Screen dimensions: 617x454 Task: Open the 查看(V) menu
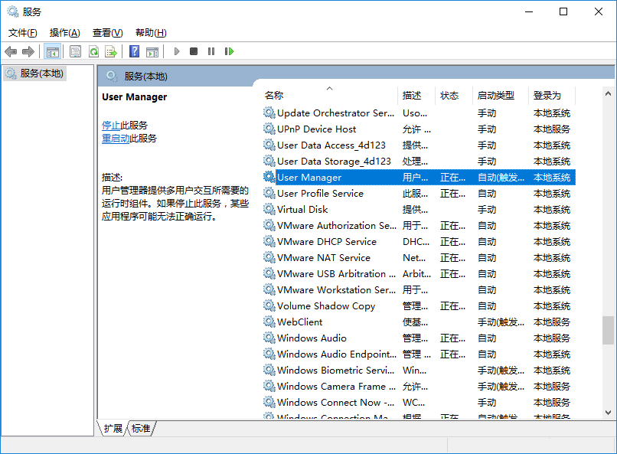108,33
